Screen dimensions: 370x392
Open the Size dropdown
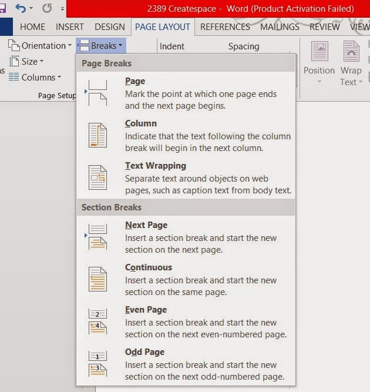point(26,62)
